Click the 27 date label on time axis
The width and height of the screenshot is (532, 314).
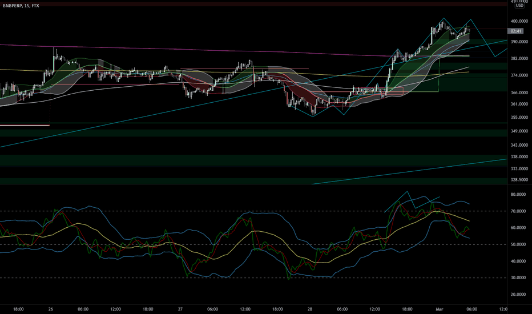(180, 309)
